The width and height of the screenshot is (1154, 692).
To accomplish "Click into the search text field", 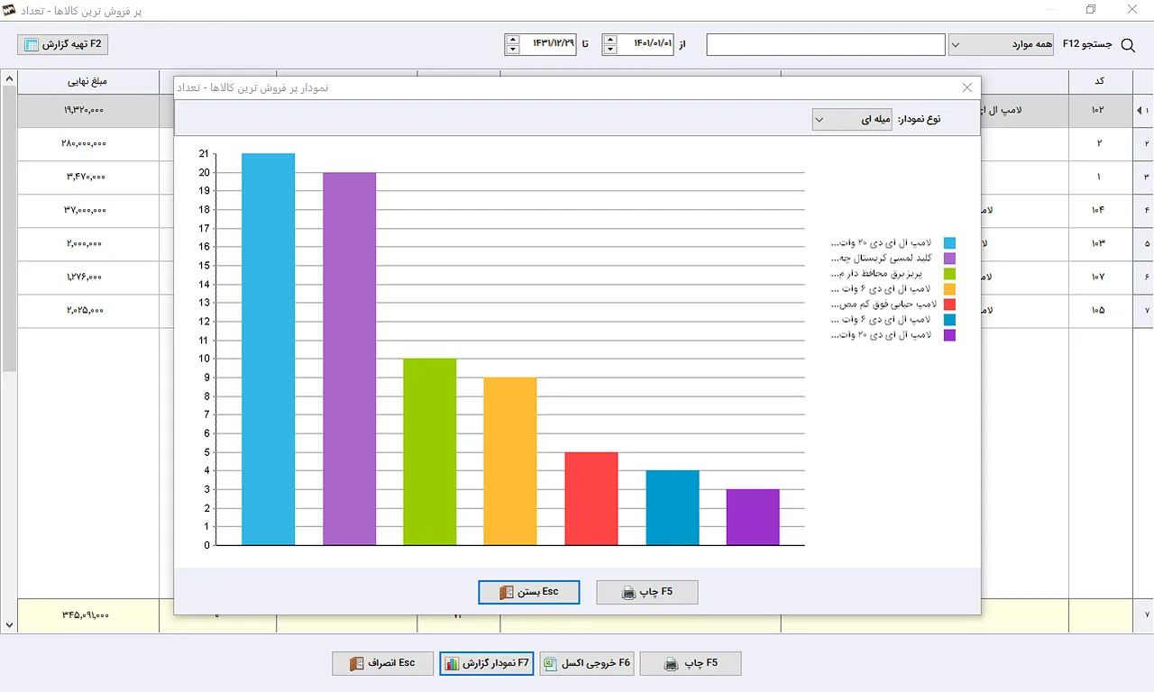I will point(826,44).
